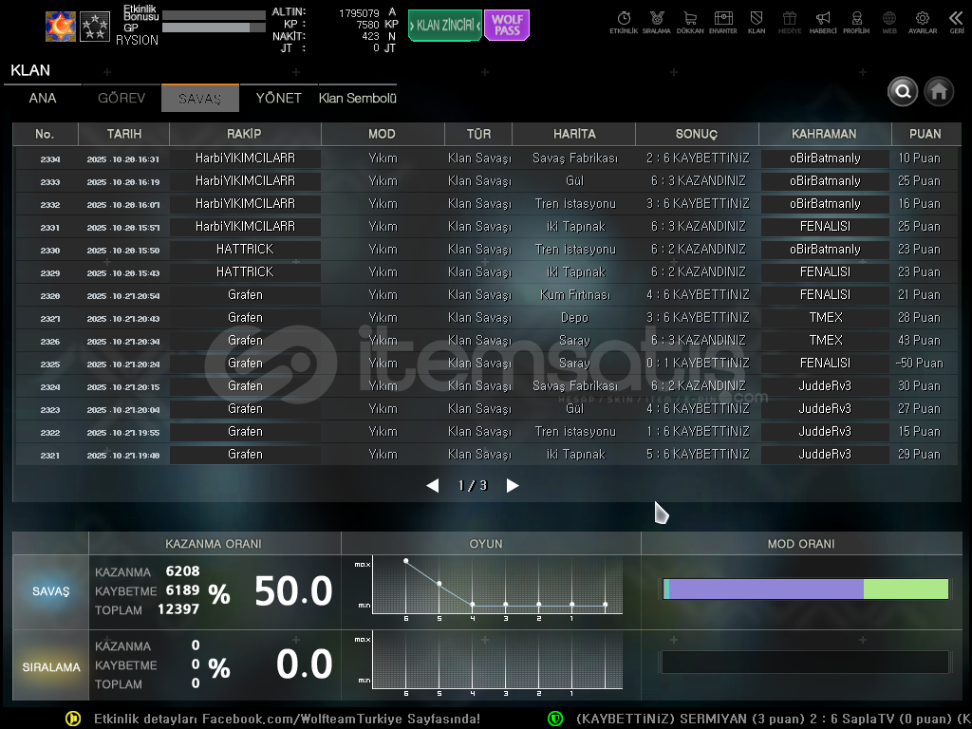The width and height of the screenshot is (972, 729).
Task: Click the Wolf Pass purple button
Action: tap(507, 26)
